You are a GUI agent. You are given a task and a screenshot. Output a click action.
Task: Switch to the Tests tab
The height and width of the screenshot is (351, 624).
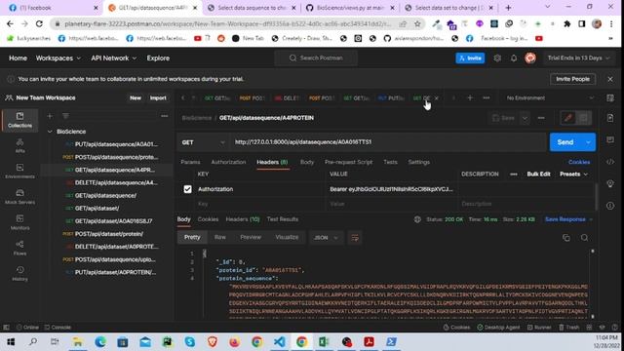390,162
